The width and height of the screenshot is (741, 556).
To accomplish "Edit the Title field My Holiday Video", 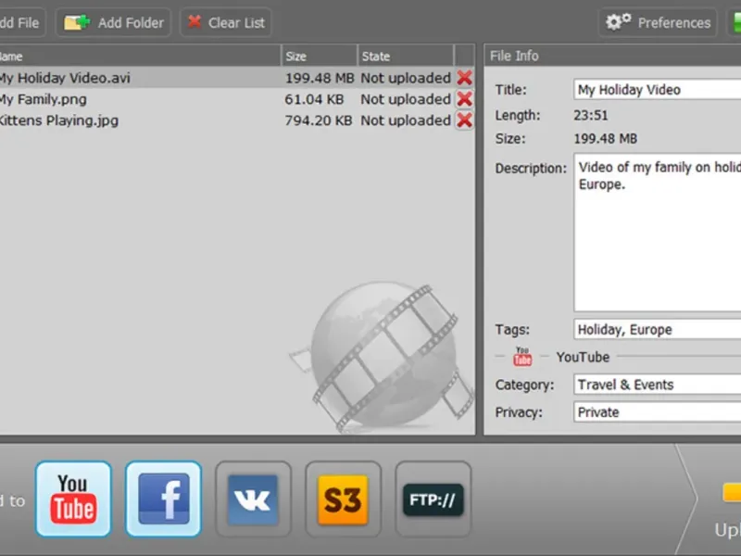I will click(x=658, y=89).
